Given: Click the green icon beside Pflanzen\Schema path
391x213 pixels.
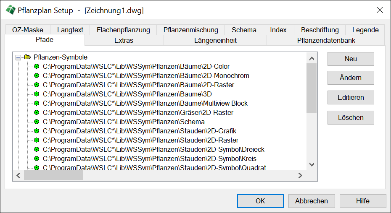Looking at the screenshot, I should pyautogui.click(x=37, y=122).
